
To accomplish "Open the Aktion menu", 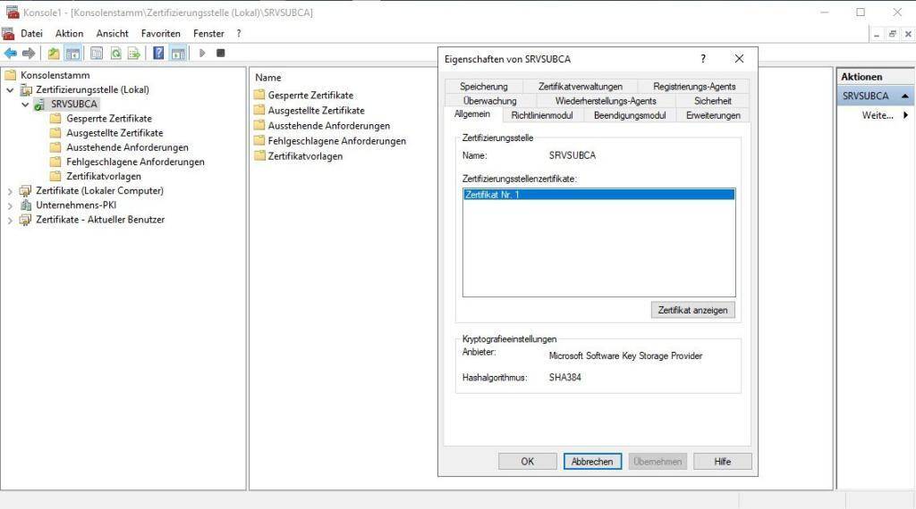I will click(70, 34).
